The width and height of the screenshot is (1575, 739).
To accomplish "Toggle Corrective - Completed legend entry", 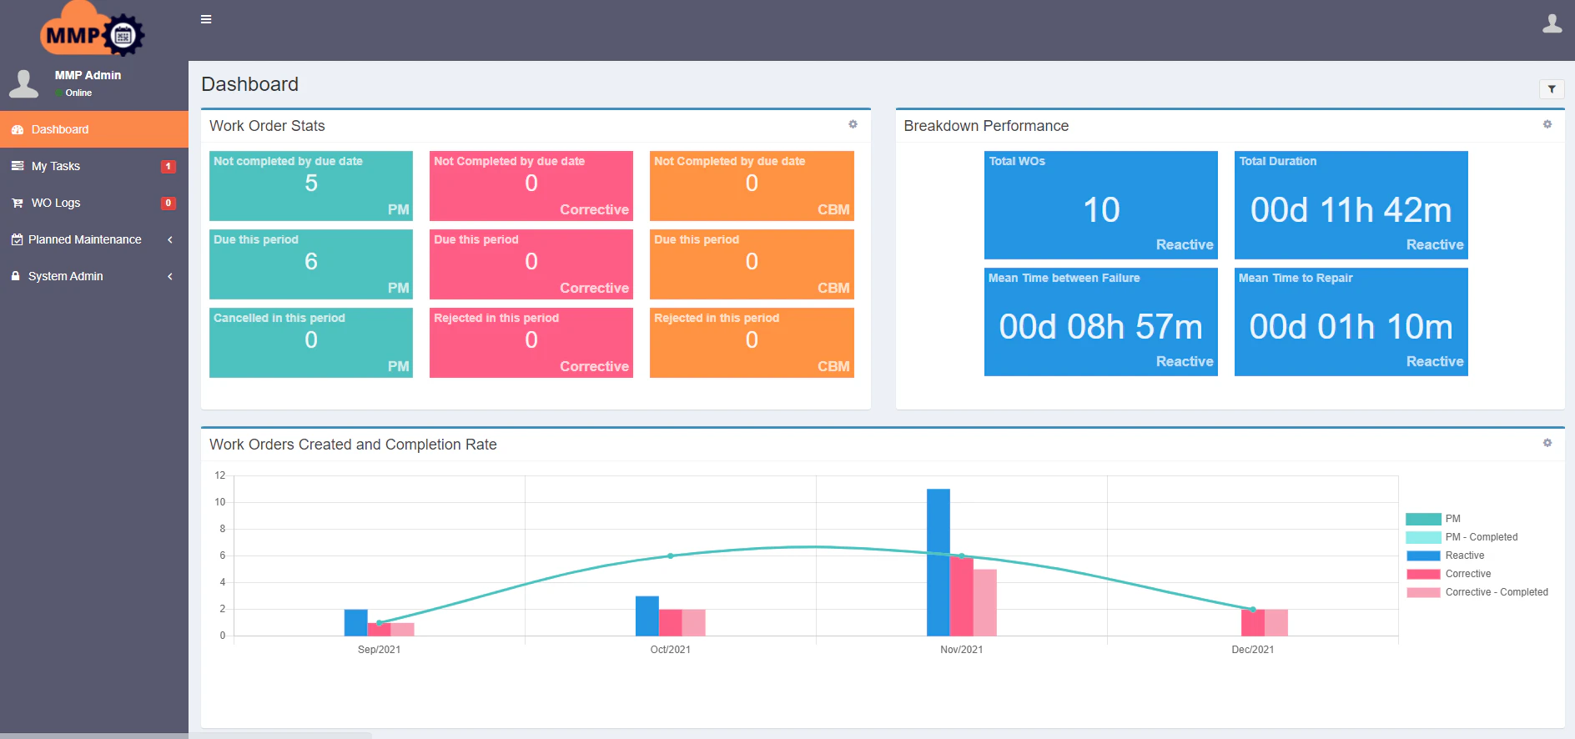I will tap(1496, 592).
